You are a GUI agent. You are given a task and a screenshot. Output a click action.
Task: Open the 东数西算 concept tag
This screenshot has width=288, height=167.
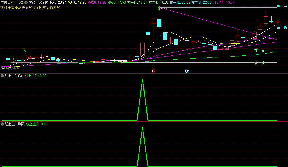point(53,8)
